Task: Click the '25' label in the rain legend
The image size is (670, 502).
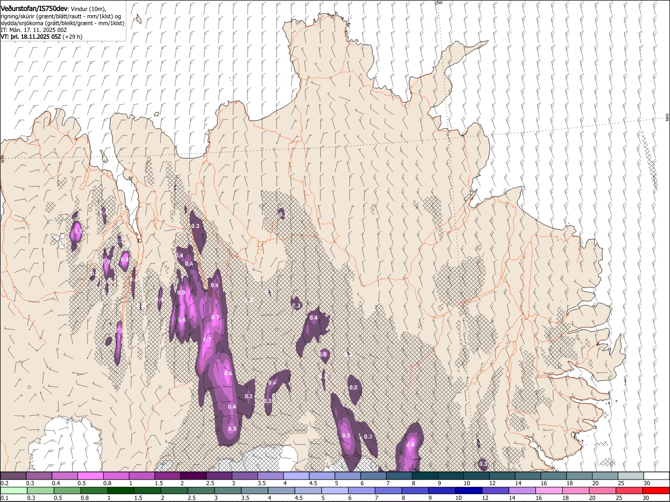Action: tap(619, 498)
